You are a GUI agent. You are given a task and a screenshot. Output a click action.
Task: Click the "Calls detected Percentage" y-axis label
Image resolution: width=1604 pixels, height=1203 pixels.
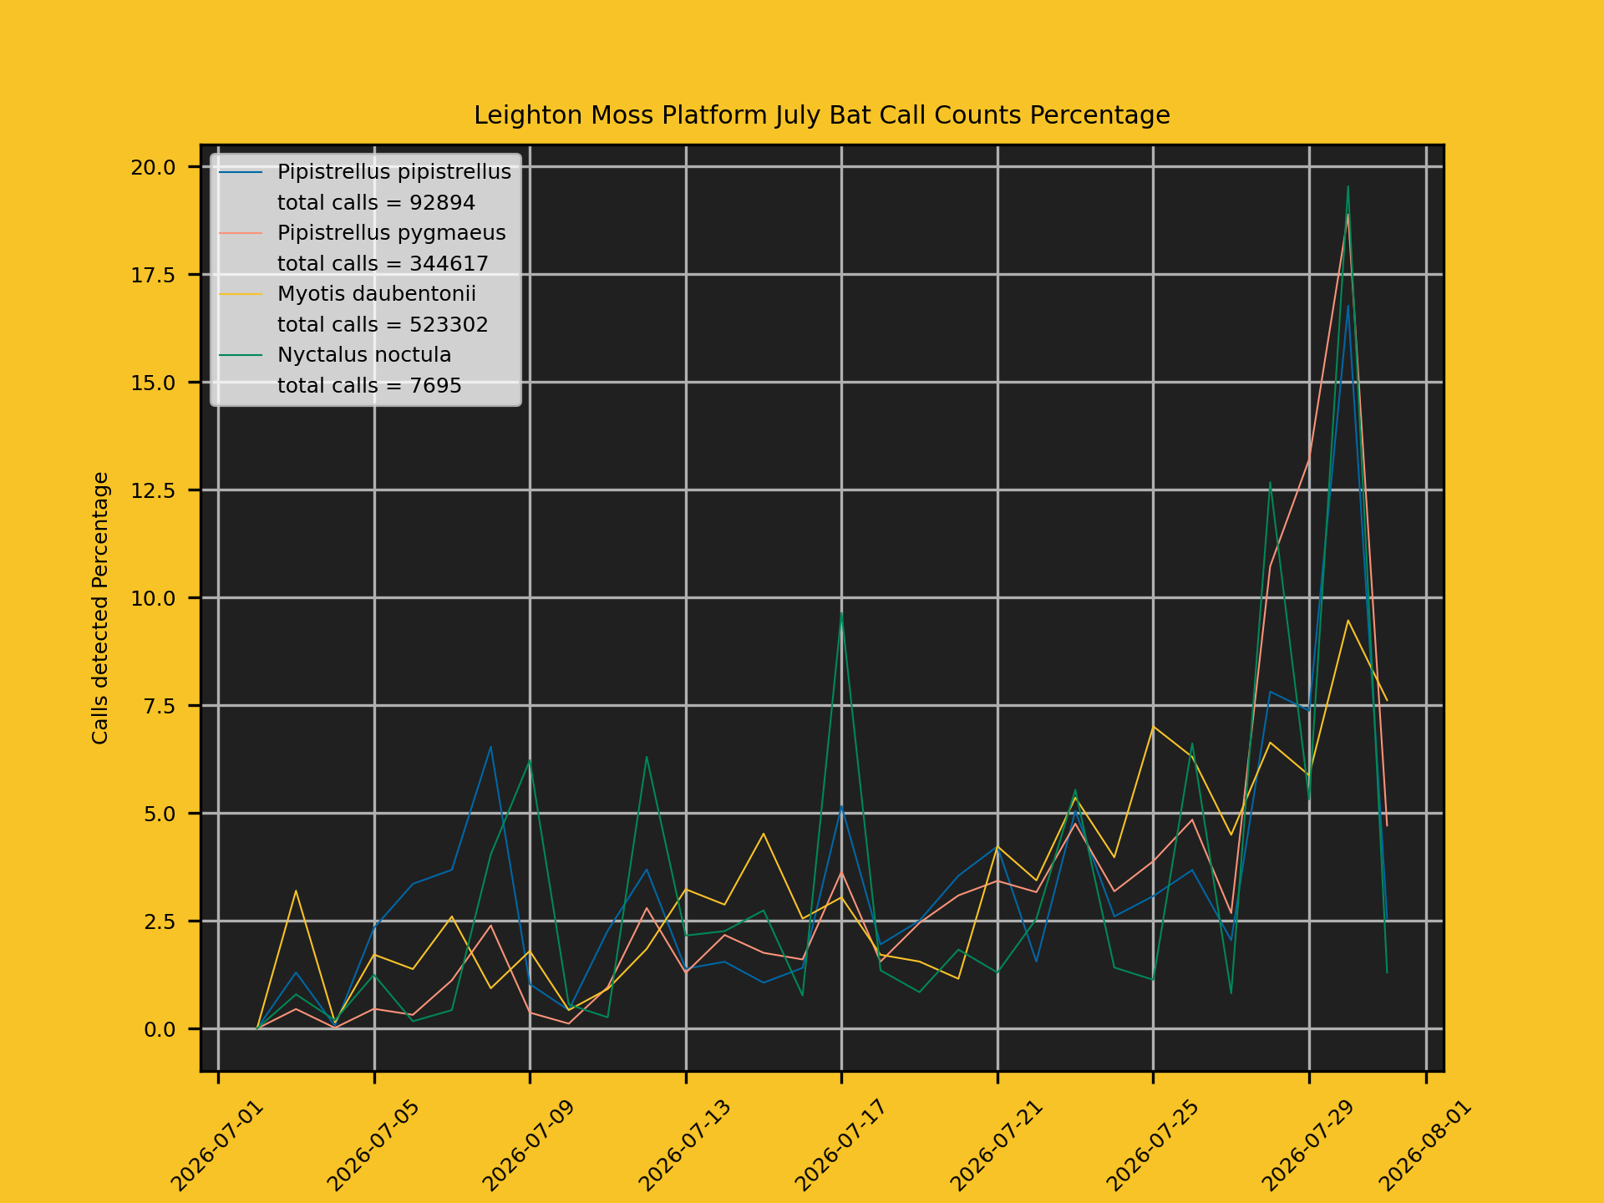100,608
